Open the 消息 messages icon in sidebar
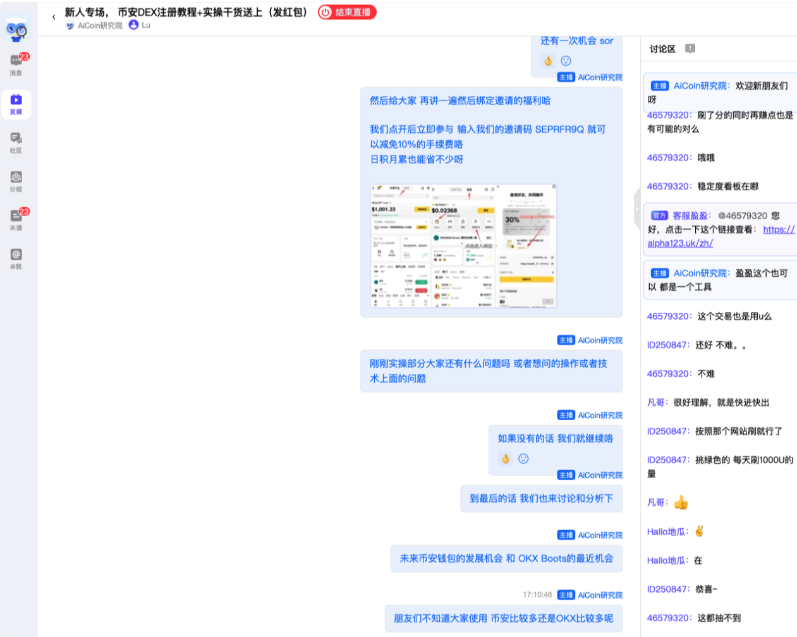The height and width of the screenshot is (637, 797). tap(16, 64)
